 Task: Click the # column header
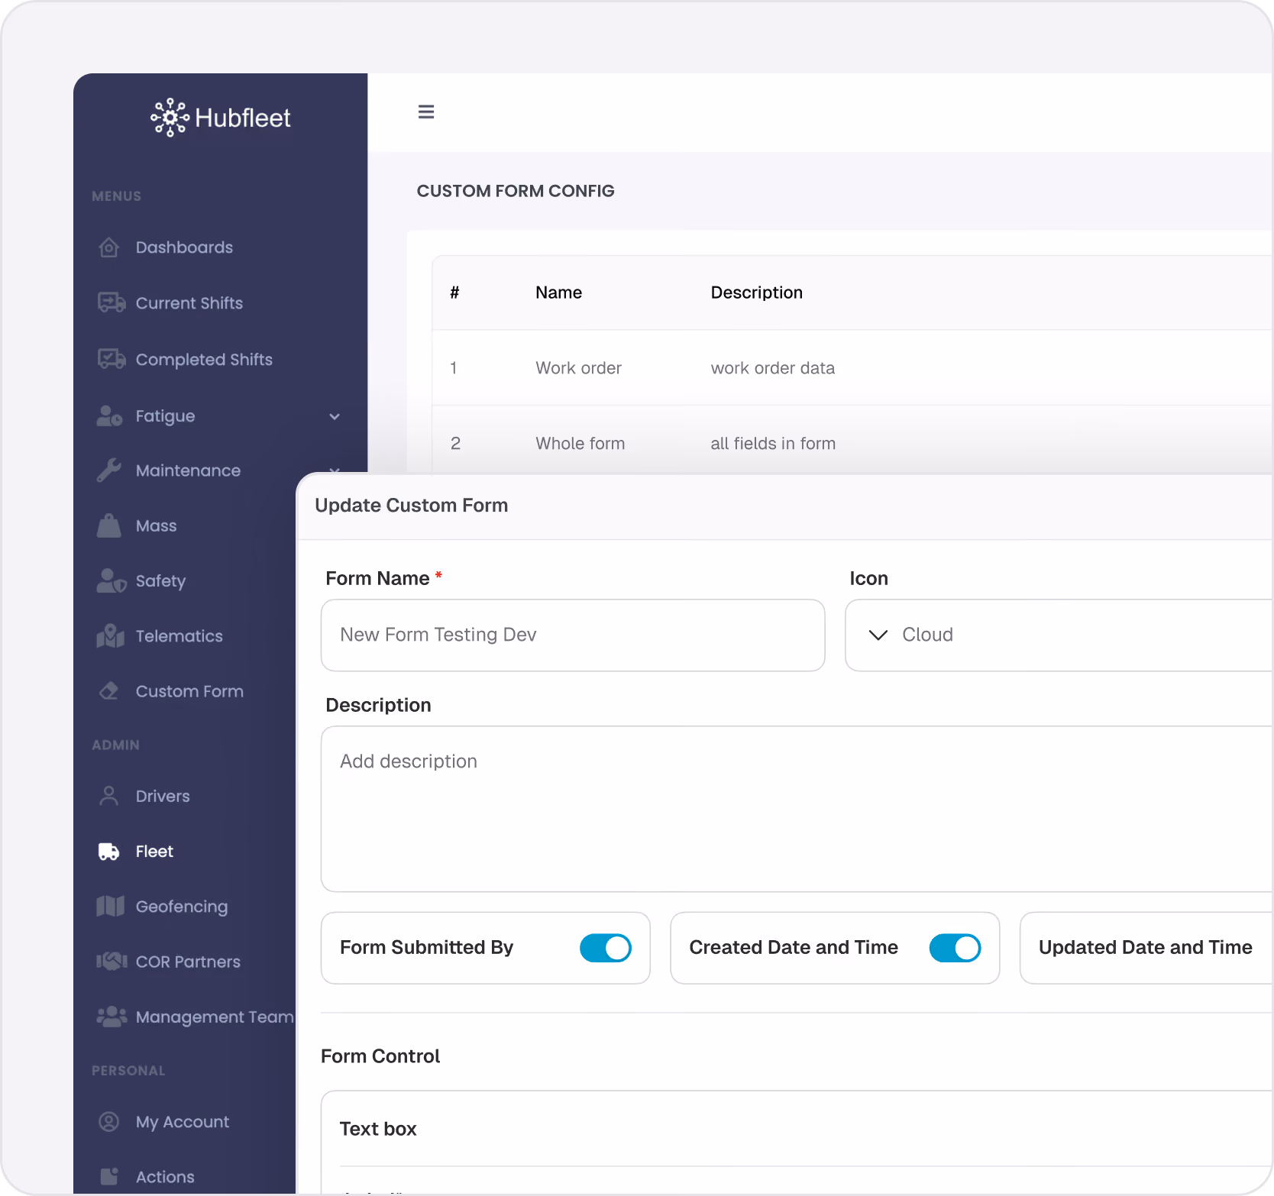454,293
